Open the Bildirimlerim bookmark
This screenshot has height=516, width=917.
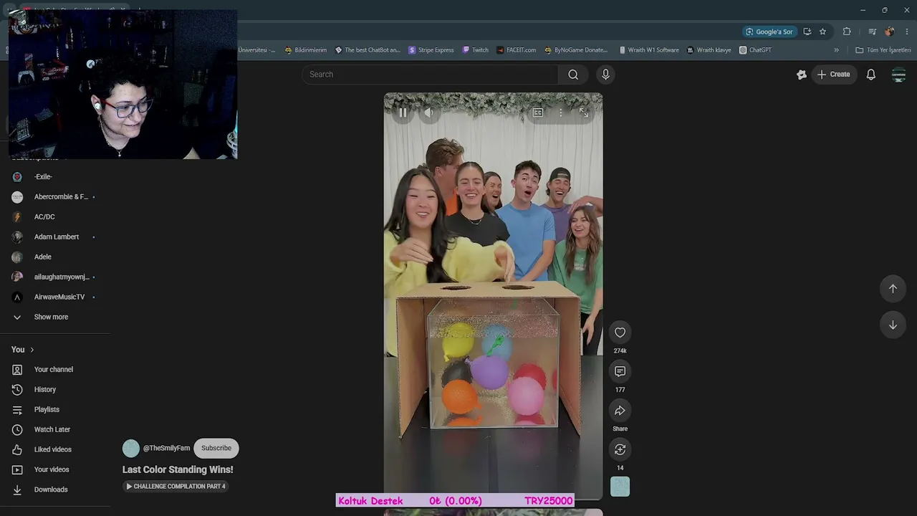click(x=305, y=50)
